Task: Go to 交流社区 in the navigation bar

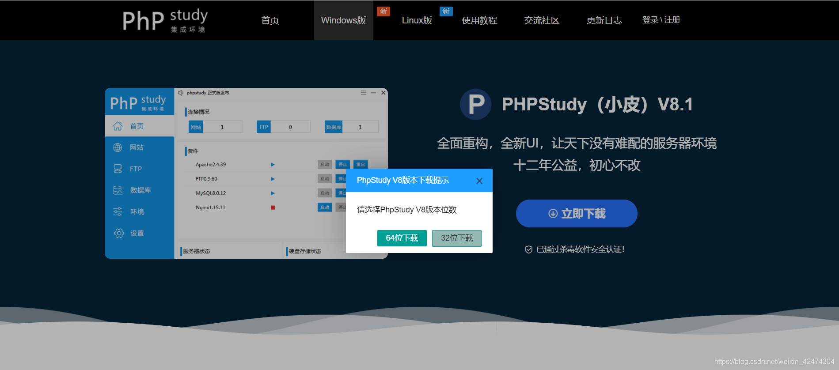Action: (x=542, y=20)
